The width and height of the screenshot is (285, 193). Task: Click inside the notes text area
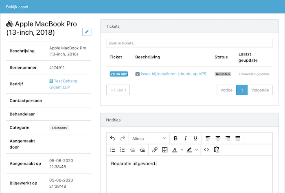[189, 174]
